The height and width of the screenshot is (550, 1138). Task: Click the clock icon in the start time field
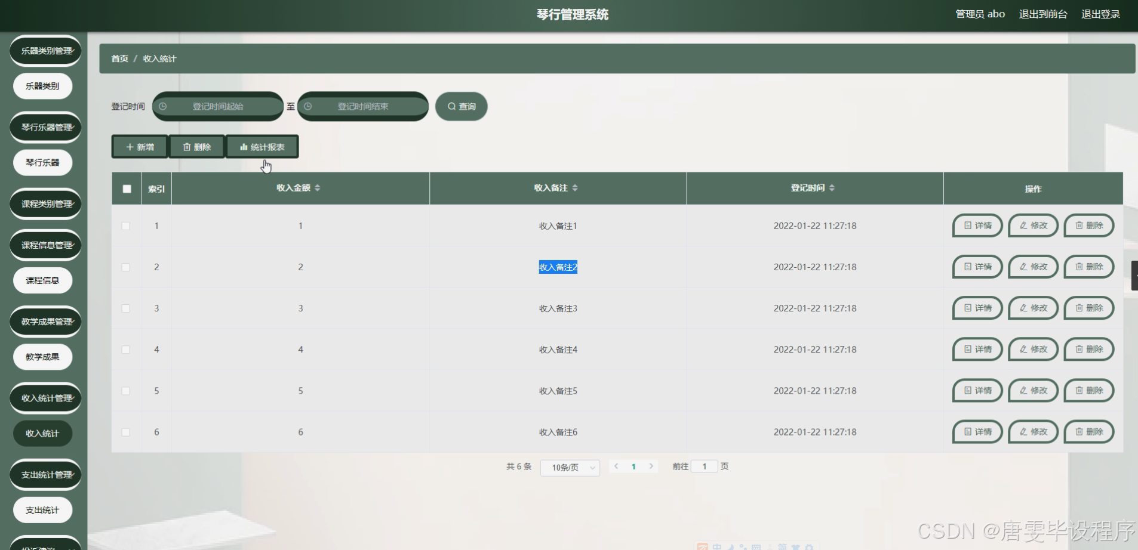coord(162,106)
